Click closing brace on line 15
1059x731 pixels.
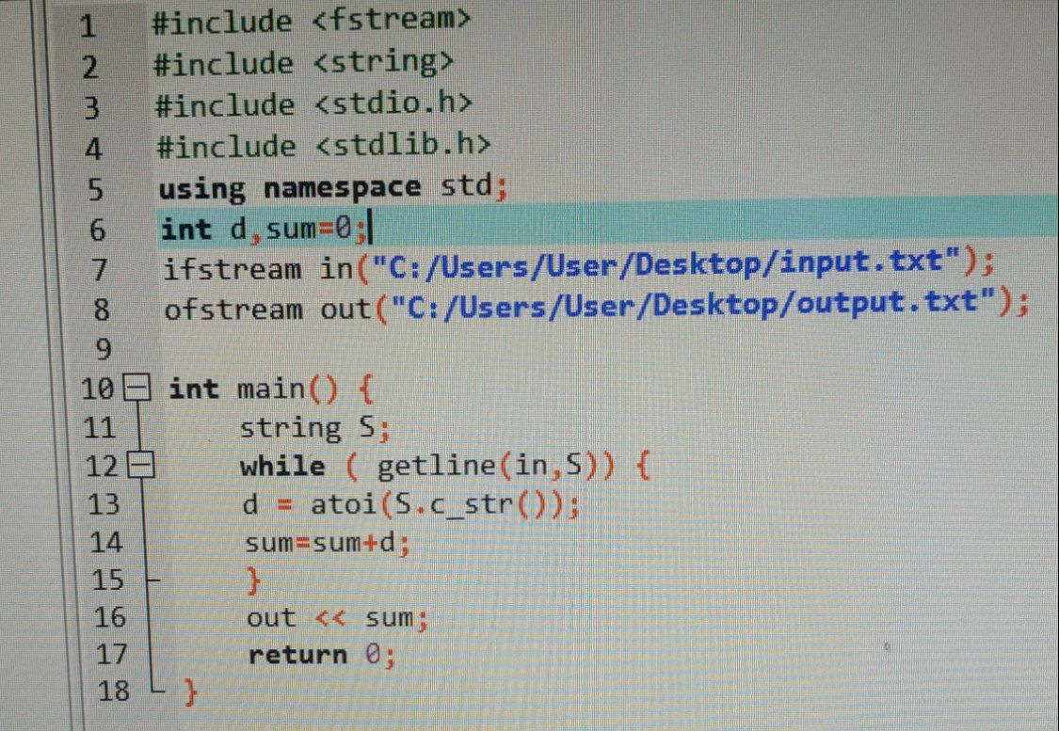pyautogui.click(x=253, y=581)
